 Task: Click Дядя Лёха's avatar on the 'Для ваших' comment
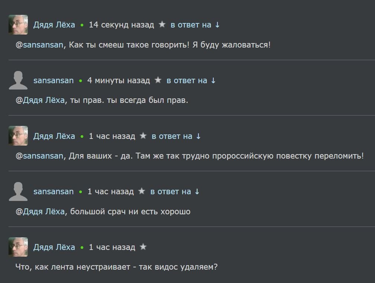[18, 136]
